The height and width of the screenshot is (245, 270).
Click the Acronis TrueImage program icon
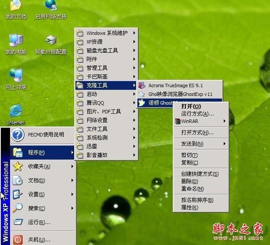click(x=142, y=85)
